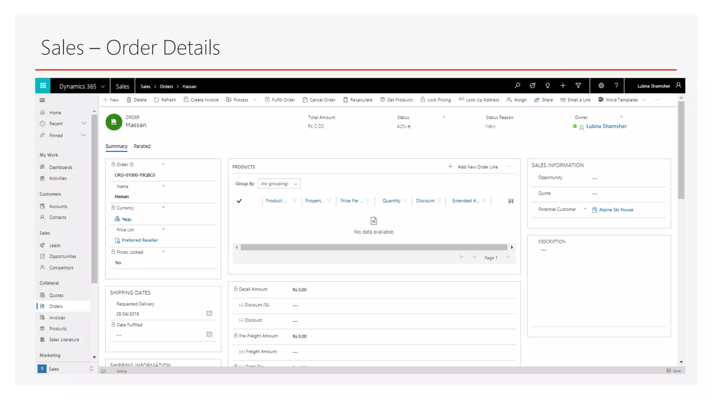Screen dimensions: 712x400
Task: Open advanced find funnel icon
Action: [x=578, y=86]
